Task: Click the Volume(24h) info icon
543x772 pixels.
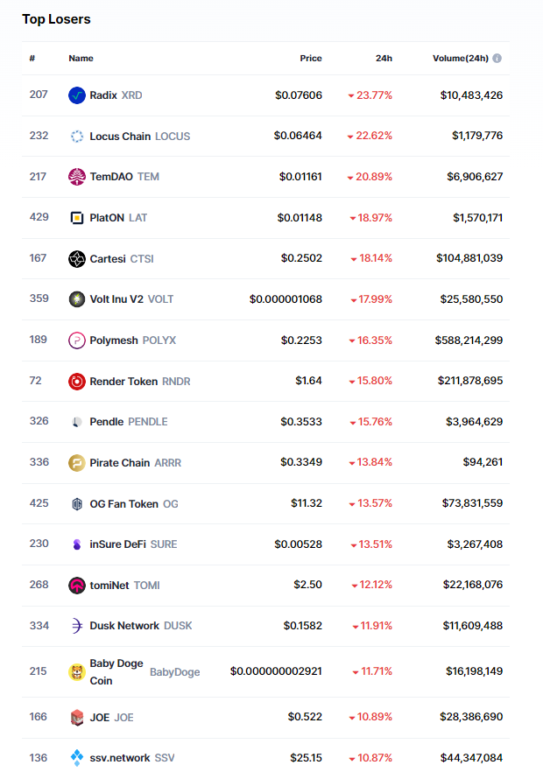Action: 497,59
